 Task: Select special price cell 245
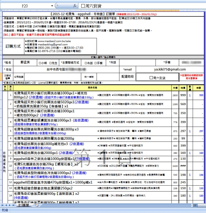tap(183, 182)
